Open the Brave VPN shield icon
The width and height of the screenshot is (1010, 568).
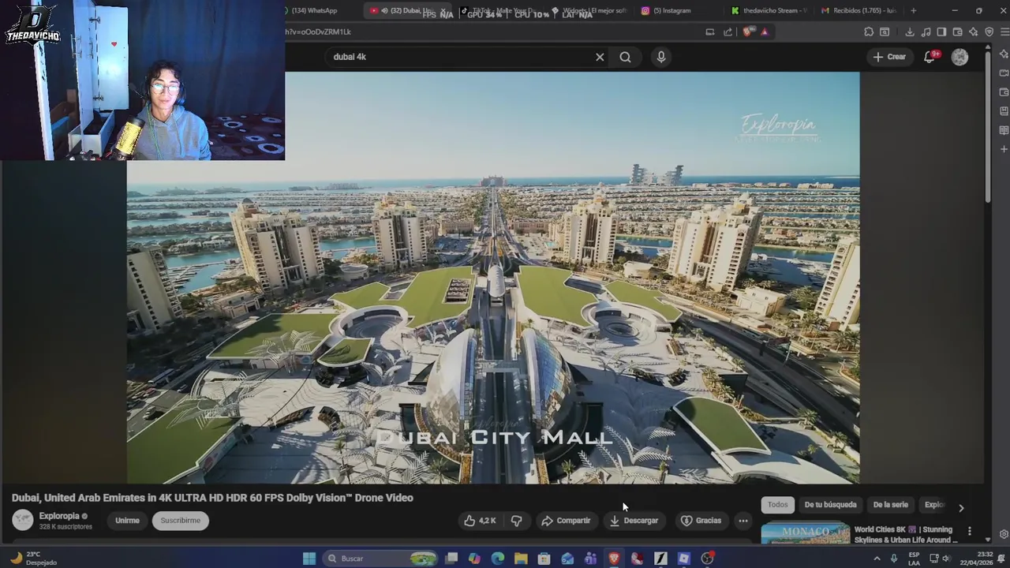(x=989, y=32)
